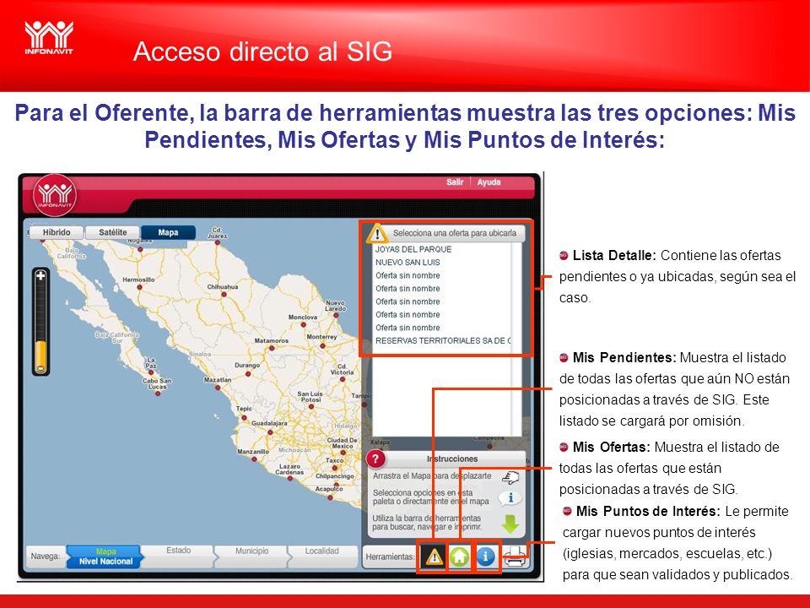
Task: Click 'Arrastra el Mapa para desplazarte' instruction
Action: pos(432,475)
